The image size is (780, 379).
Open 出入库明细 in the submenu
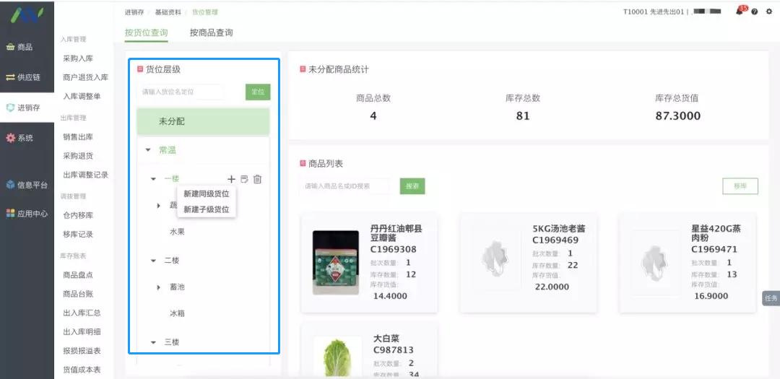click(x=82, y=332)
